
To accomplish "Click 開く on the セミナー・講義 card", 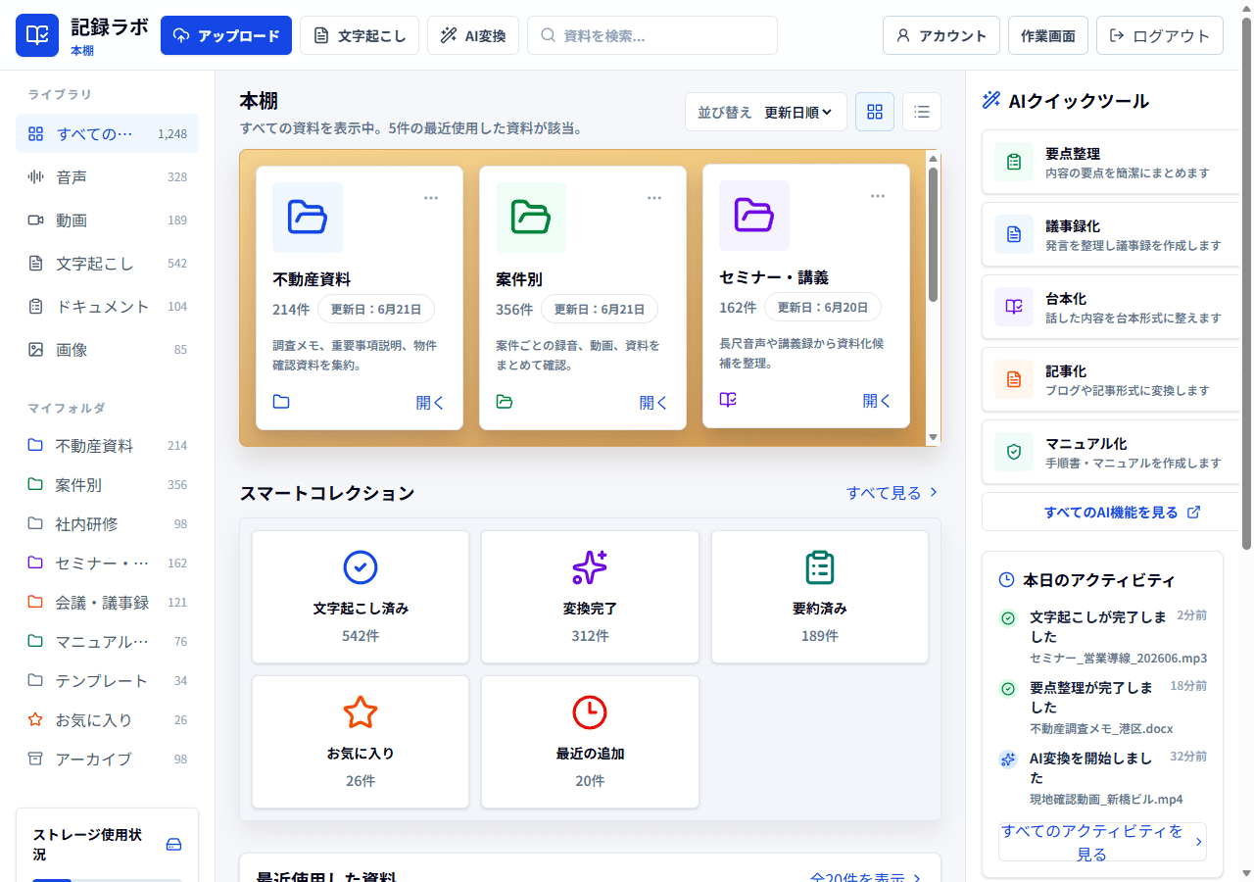I will [x=878, y=401].
